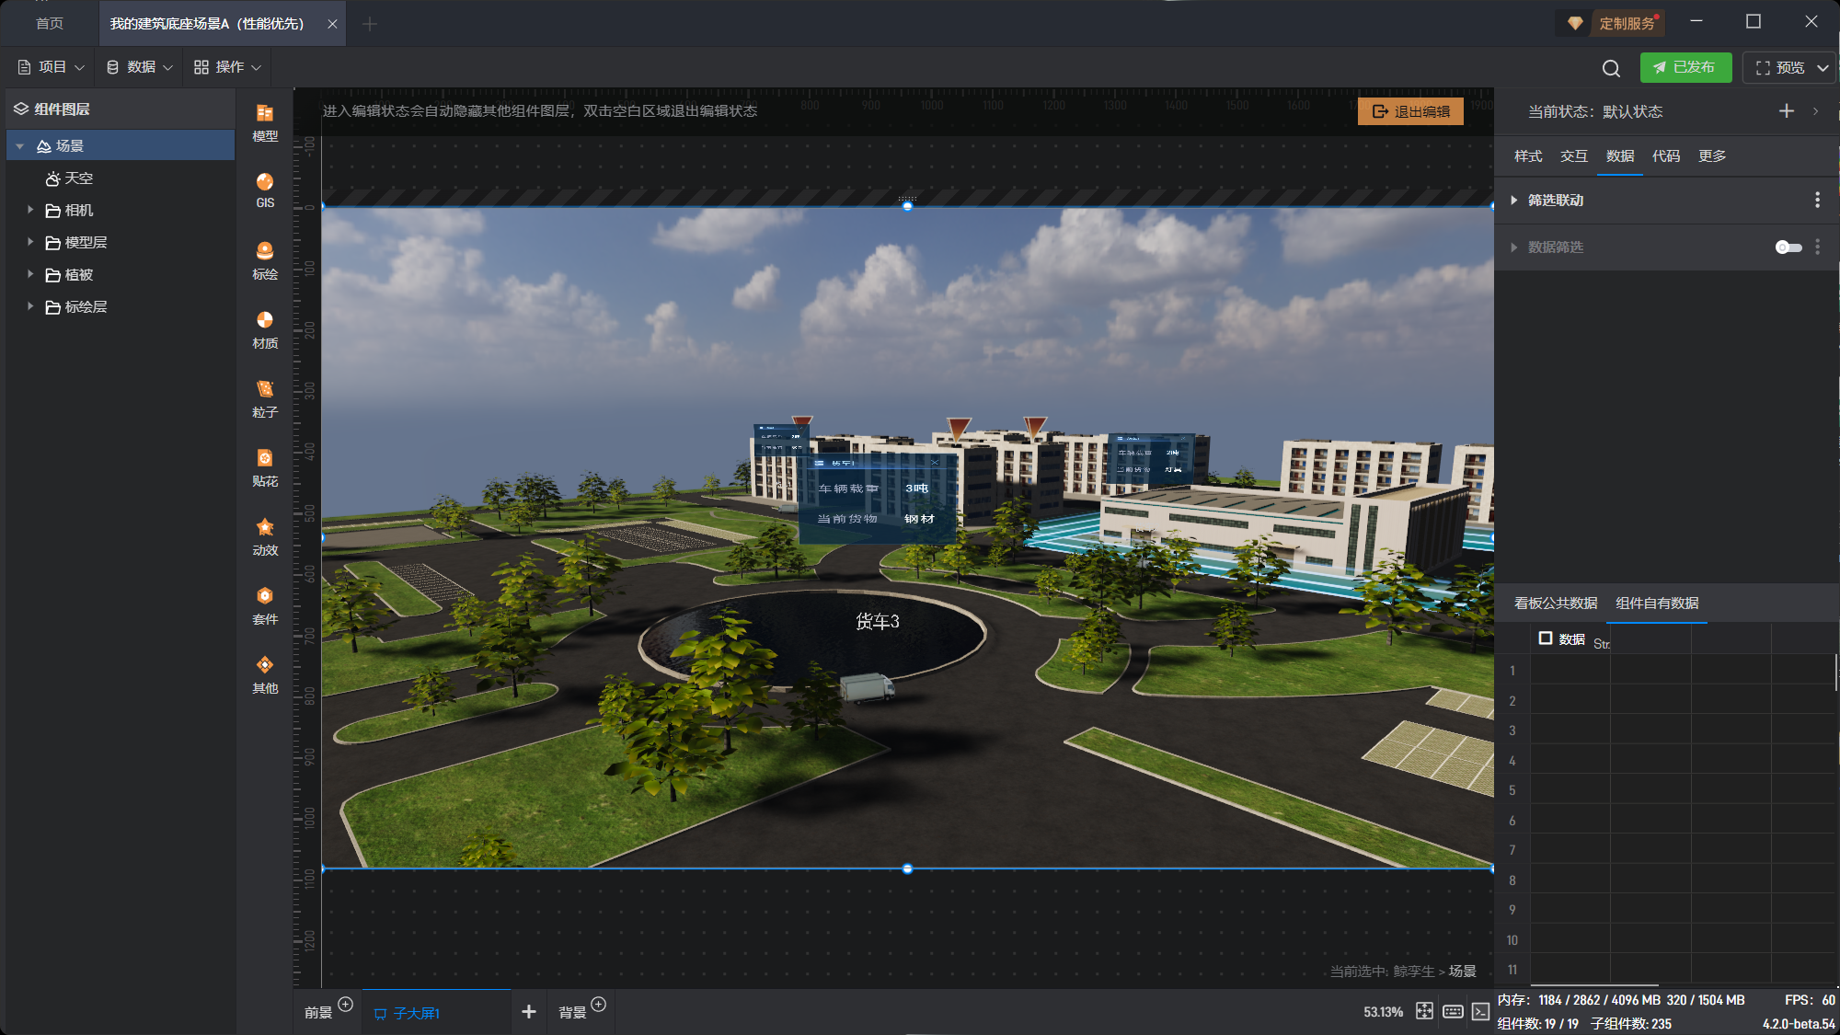Check the 数据 column header checkbox

(x=1546, y=638)
